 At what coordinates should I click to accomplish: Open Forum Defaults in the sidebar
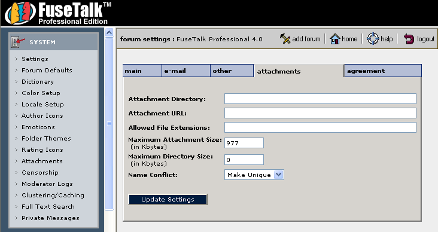(x=47, y=70)
